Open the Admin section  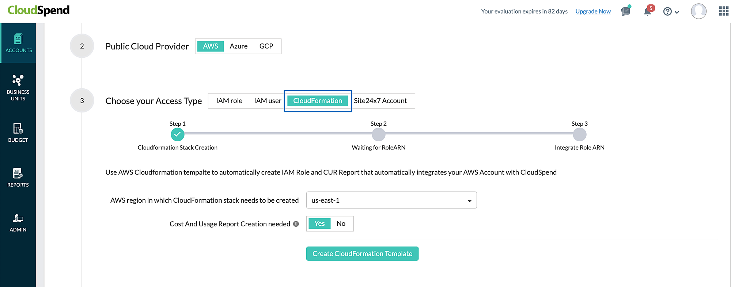tap(18, 223)
